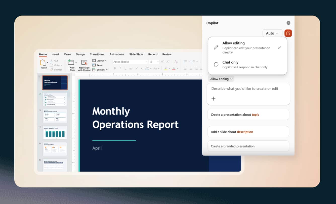Apply superscript formatting
This screenshot has height=204, width=336.
point(137,68)
